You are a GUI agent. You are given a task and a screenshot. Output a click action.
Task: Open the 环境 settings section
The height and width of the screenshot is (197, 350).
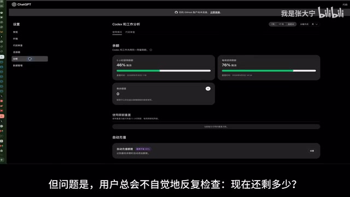[15, 39]
